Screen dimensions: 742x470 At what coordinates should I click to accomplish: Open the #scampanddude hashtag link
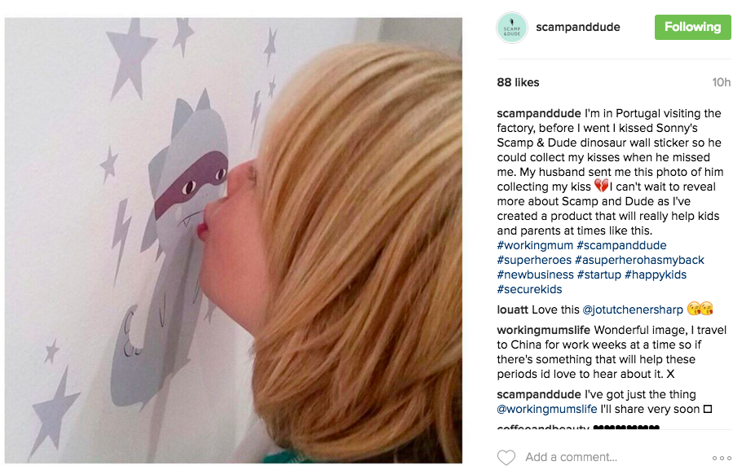621,245
